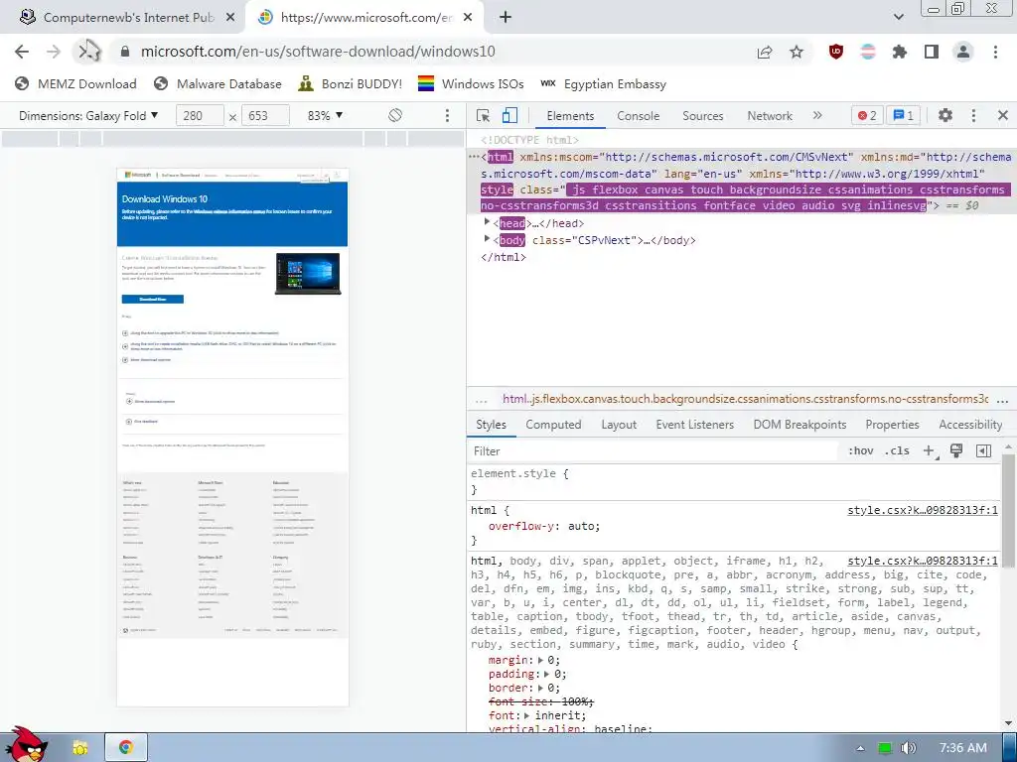
Task: Open the DOM Breakpoints tab
Action: 799,425
